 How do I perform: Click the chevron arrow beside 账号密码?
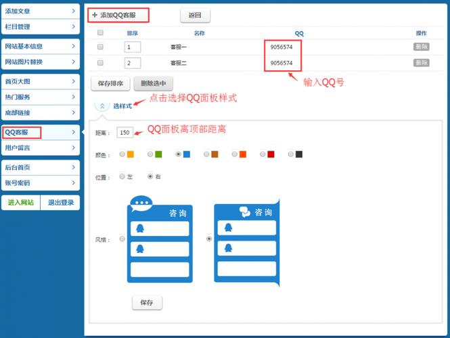(74, 183)
